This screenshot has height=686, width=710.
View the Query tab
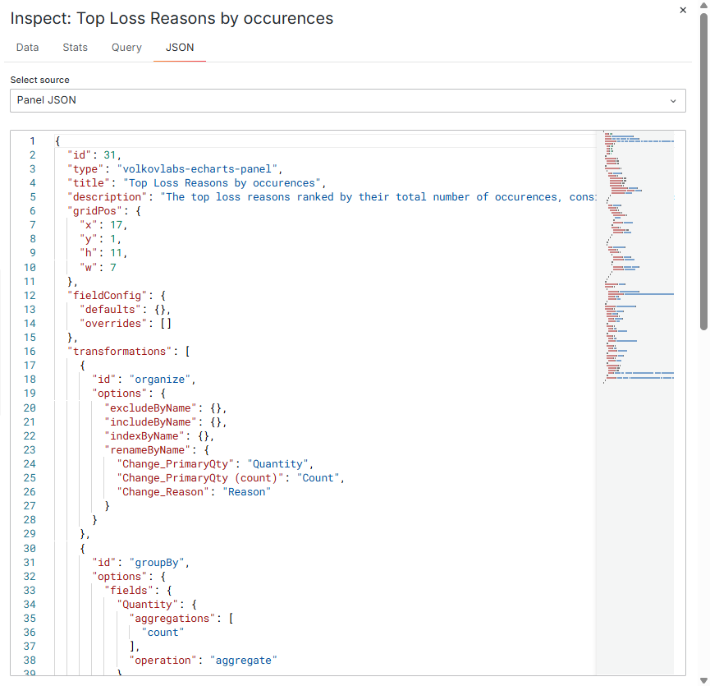(126, 48)
